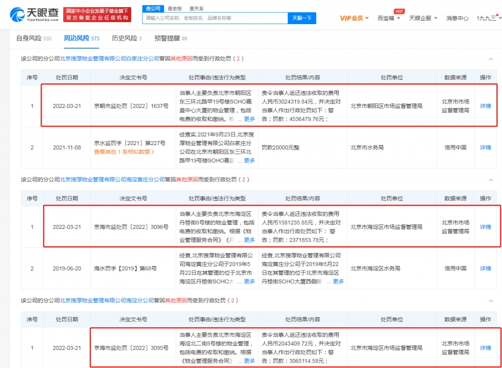Viewport: 502px width, 368px height.
Task: Click the date 2019-06-20
Action: click(67, 269)
